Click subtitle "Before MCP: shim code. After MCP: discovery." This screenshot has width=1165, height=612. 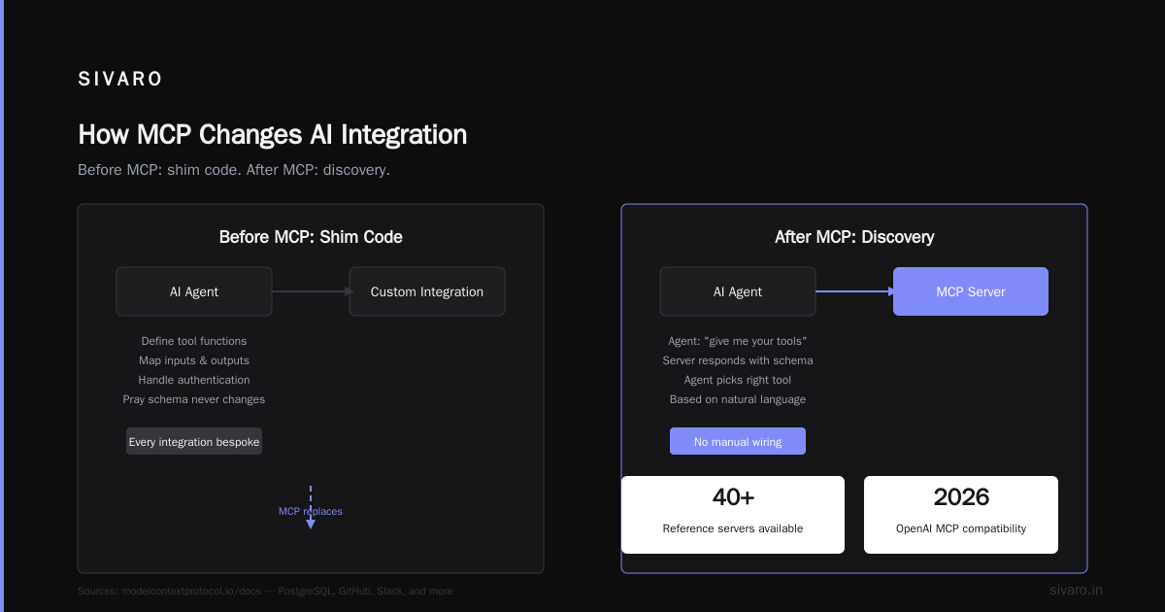[x=234, y=170]
